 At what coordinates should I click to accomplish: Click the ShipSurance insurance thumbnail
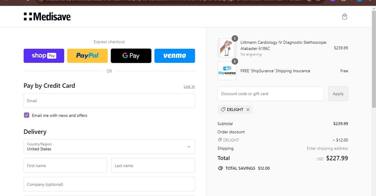click(x=227, y=71)
